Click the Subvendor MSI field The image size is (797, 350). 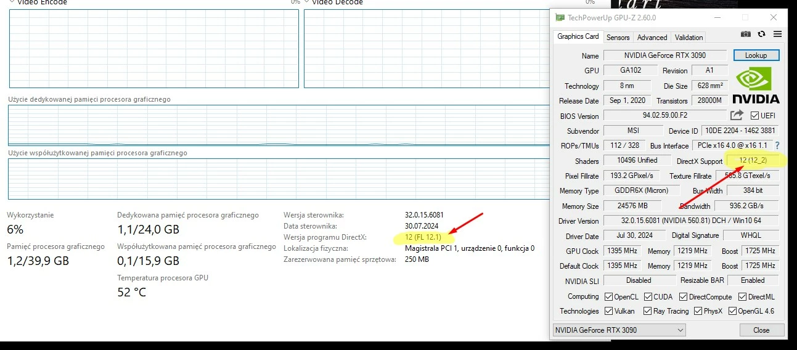(633, 131)
